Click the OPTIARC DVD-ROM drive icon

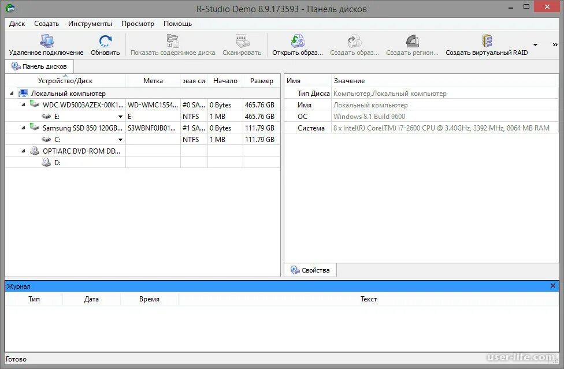(x=35, y=151)
